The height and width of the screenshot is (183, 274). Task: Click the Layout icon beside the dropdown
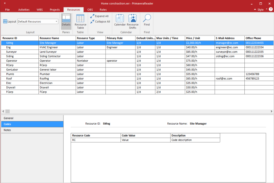pos(5,21)
